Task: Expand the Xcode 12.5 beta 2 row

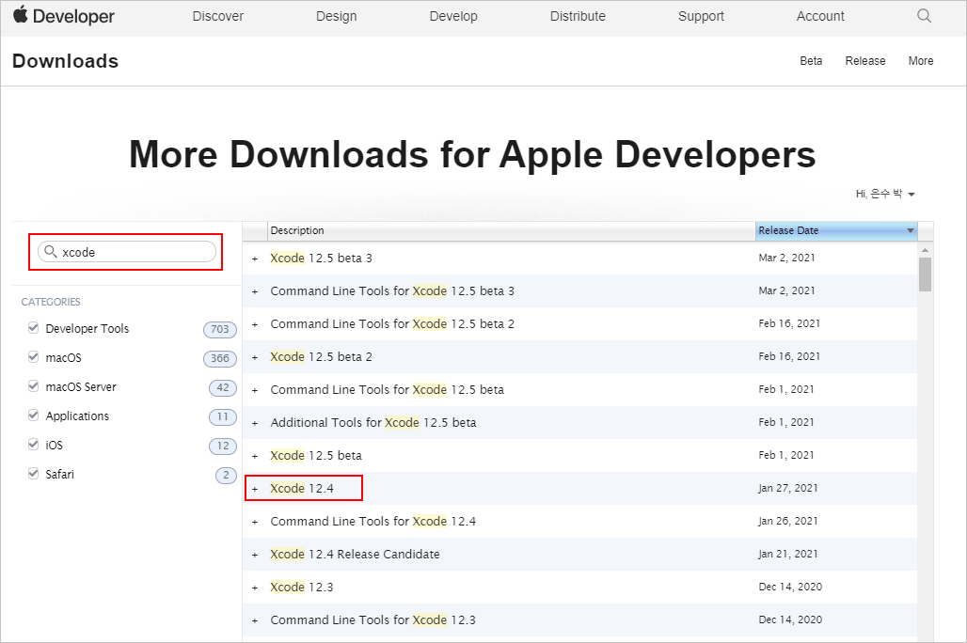Action: coord(255,357)
